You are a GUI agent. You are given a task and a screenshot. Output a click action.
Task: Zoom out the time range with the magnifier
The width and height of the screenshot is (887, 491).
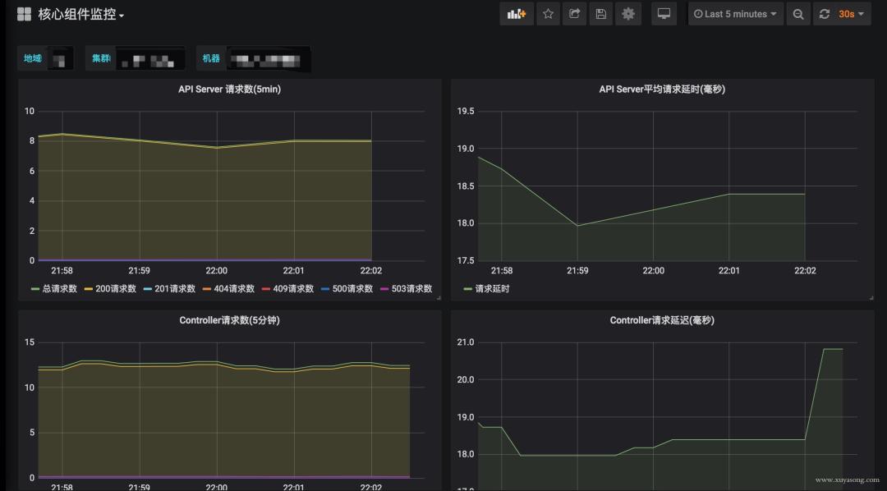click(797, 14)
